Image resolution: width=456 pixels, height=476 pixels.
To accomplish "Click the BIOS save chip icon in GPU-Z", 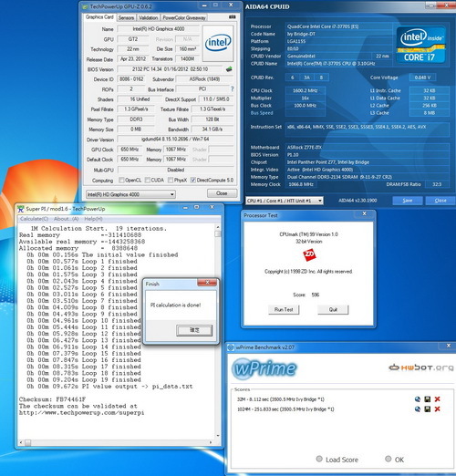I will click(229, 69).
